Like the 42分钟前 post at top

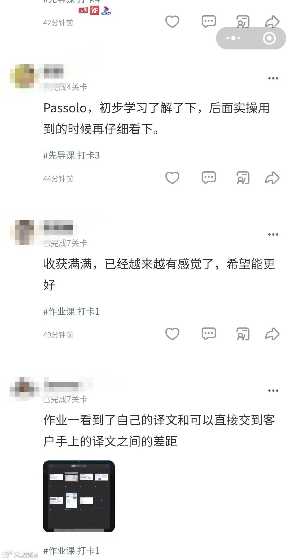click(x=172, y=22)
